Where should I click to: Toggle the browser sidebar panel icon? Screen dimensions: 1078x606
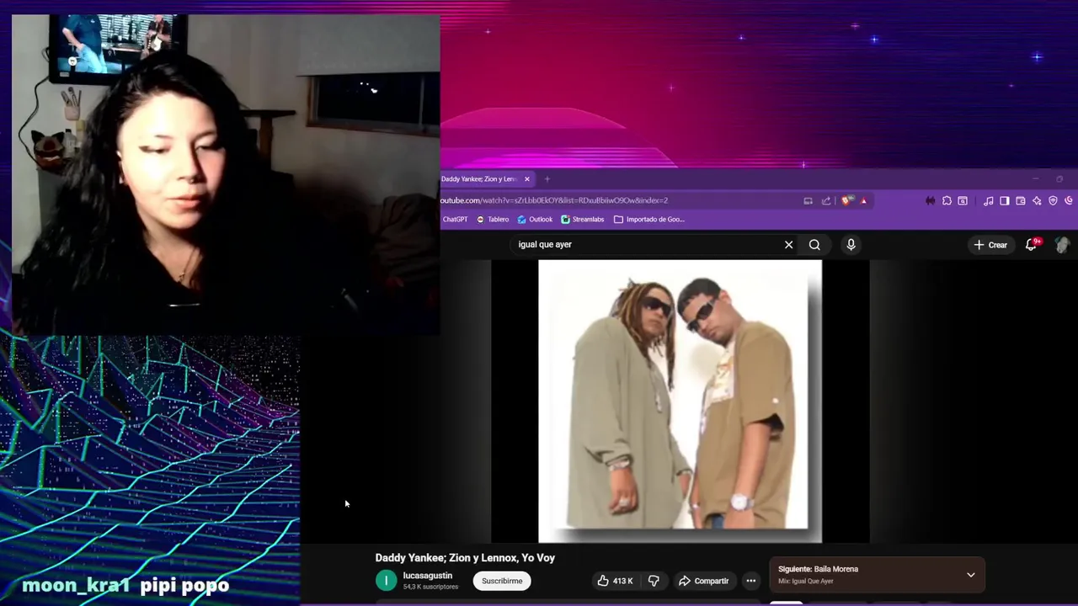coord(1005,200)
